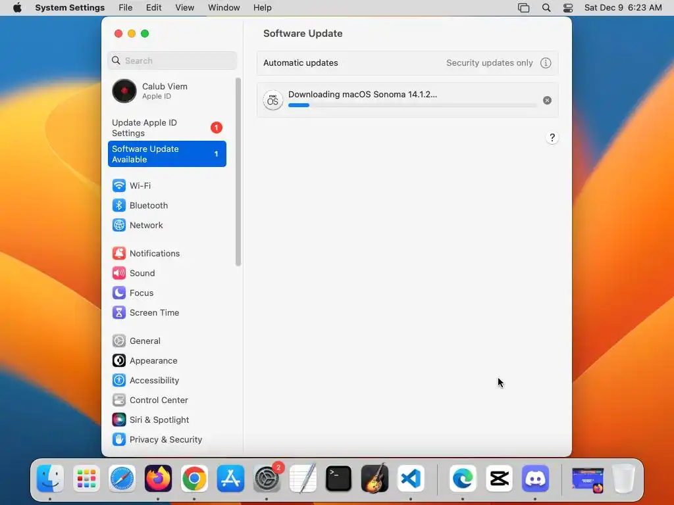Open TextEdit from the Dock
This screenshot has height=505, width=674.
click(x=303, y=478)
